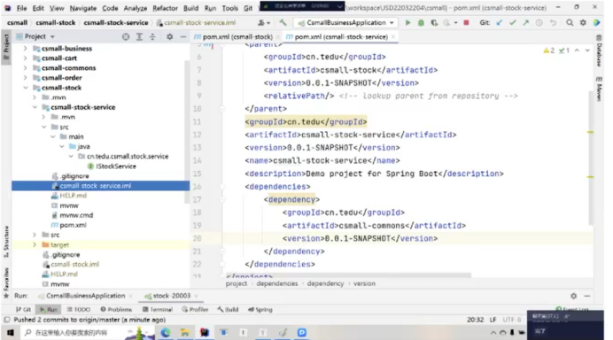Click the rollback undo arrow icon
The image size is (613, 340).
click(x=553, y=23)
